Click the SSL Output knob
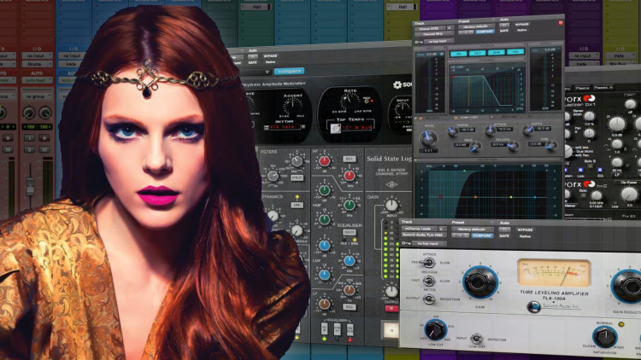 coord(391,292)
